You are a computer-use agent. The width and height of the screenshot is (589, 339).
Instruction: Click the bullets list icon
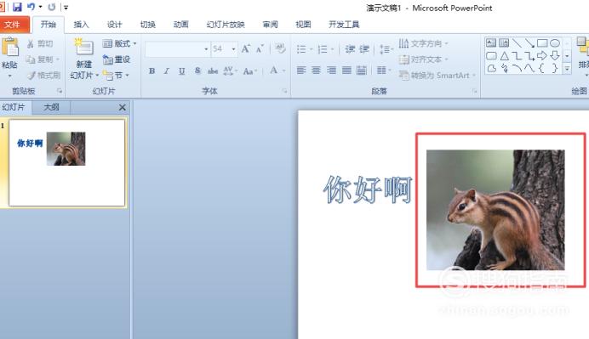point(301,49)
